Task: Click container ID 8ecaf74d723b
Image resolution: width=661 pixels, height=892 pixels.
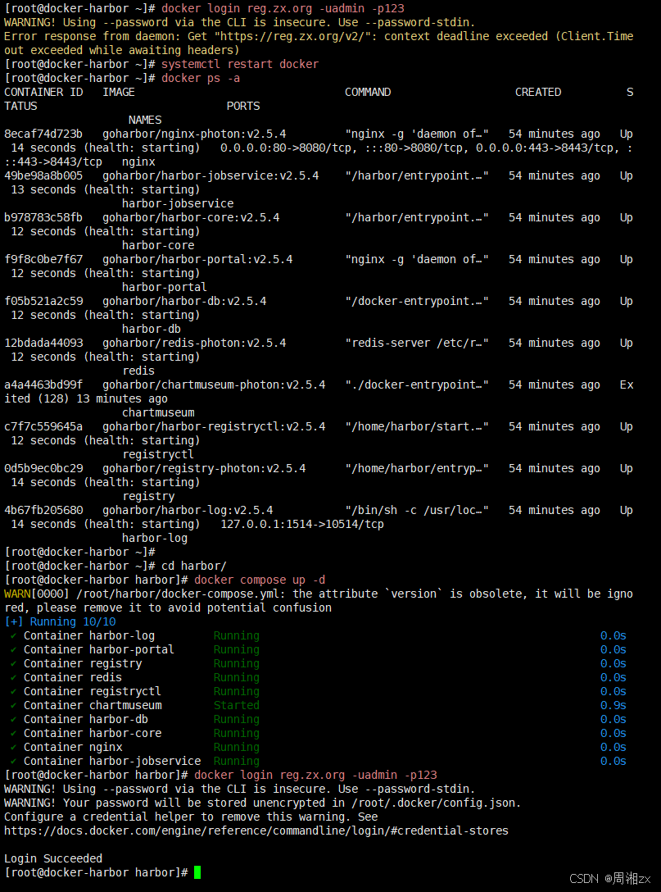Action: [43, 134]
